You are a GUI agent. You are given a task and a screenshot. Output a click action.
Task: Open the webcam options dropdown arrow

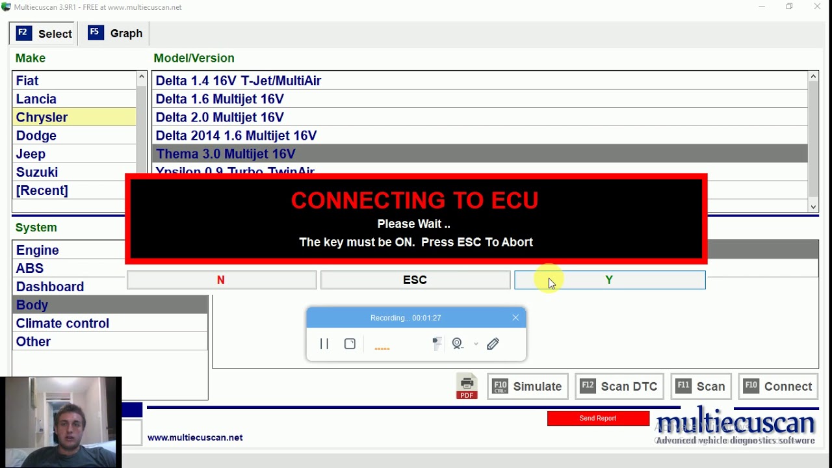point(476,344)
